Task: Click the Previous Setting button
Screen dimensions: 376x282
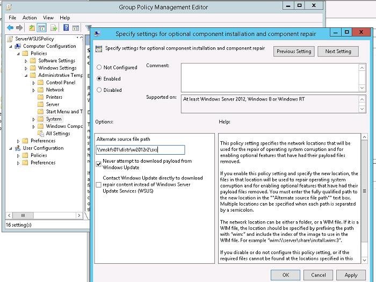Action: 294,52
